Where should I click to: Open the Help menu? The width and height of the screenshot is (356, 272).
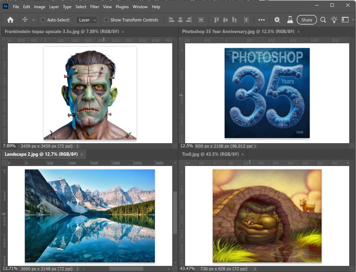tap(156, 7)
